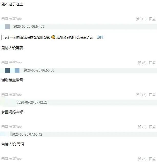Screen dimensions: 157x162
Task: Click the 来自 豆瓣App label under 梦回妈妈咪呀
Action: (12, 126)
